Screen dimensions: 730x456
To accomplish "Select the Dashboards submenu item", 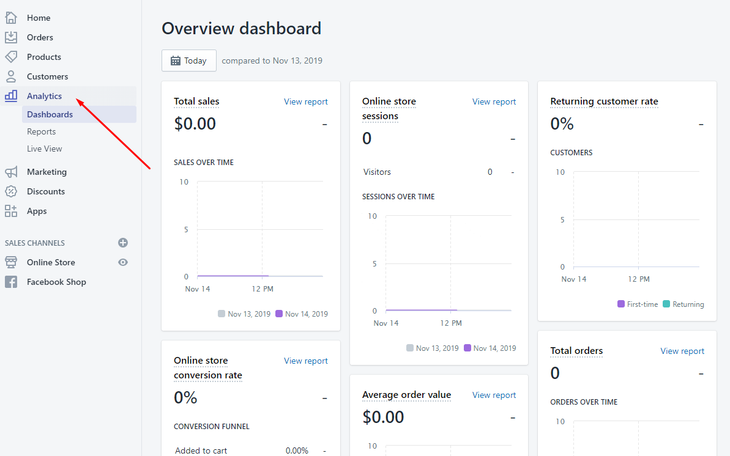I will [50, 114].
